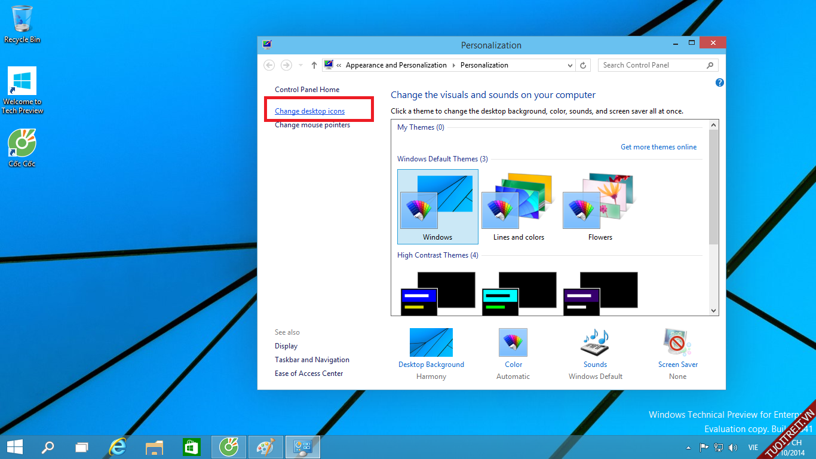
Task: Open the Desktop Background settings icon
Action: coord(431,343)
